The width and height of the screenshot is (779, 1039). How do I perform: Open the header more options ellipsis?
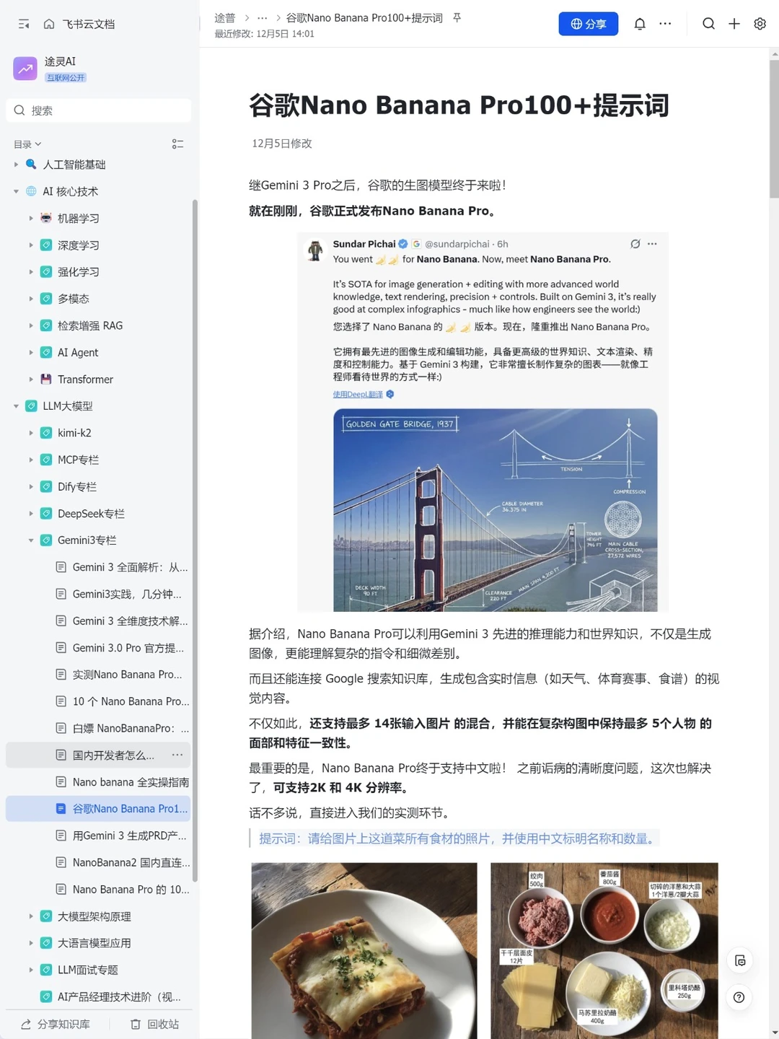[x=665, y=24]
